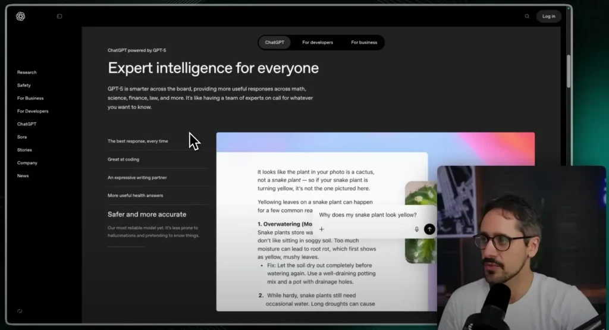
Task: Click 'Fix: Let the soil dry out' bullet
Action: click(321, 274)
